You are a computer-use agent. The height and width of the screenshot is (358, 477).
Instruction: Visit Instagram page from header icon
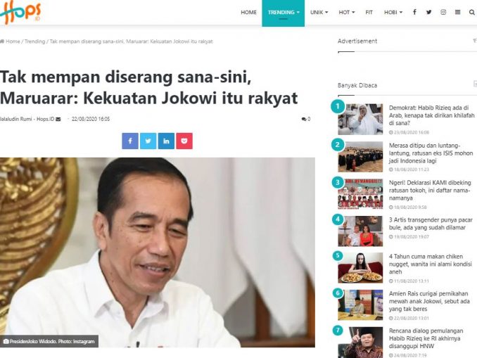443,12
